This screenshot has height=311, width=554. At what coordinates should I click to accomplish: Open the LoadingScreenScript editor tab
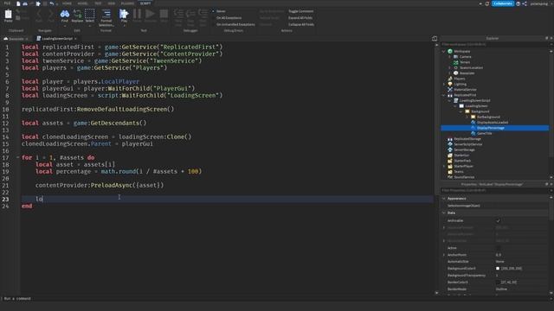(56, 38)
